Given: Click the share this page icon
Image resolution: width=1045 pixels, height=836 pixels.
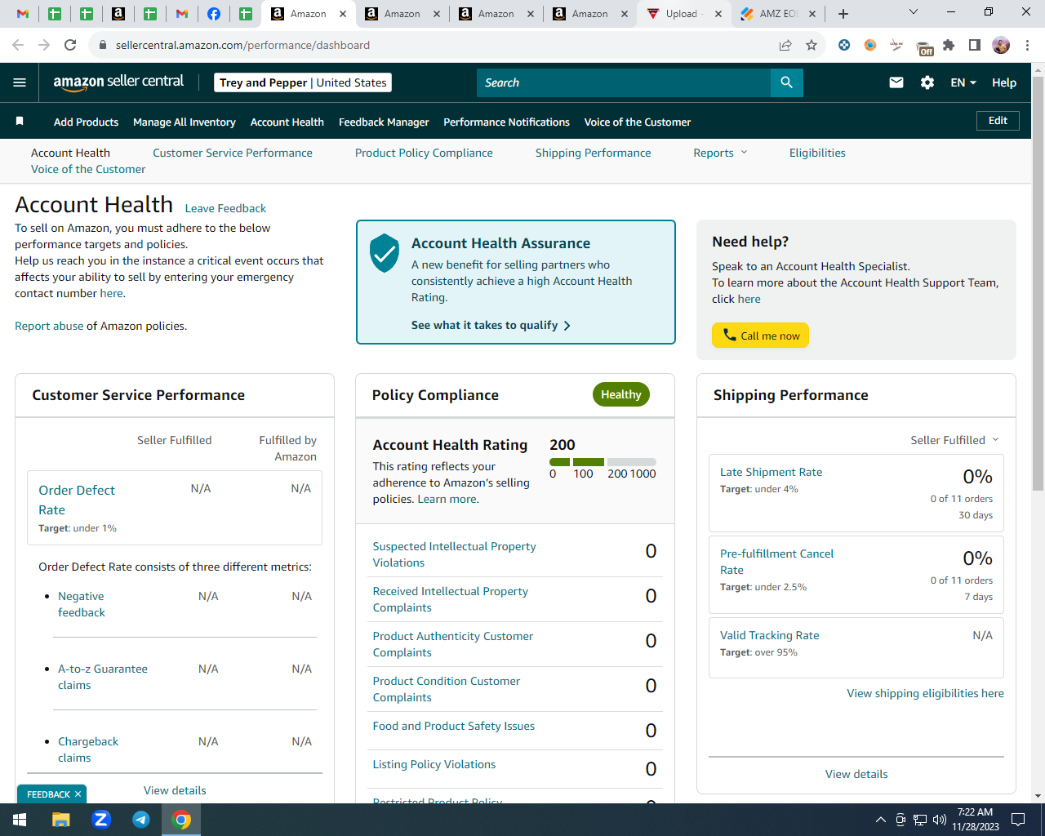Looking at the screenshot, I should click(x=785, y=45).
